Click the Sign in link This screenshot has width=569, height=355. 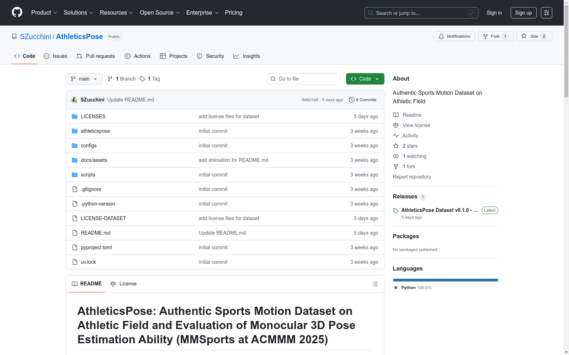coord(494,13)
